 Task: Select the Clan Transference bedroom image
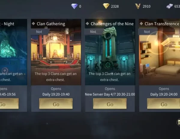point(160,52)
